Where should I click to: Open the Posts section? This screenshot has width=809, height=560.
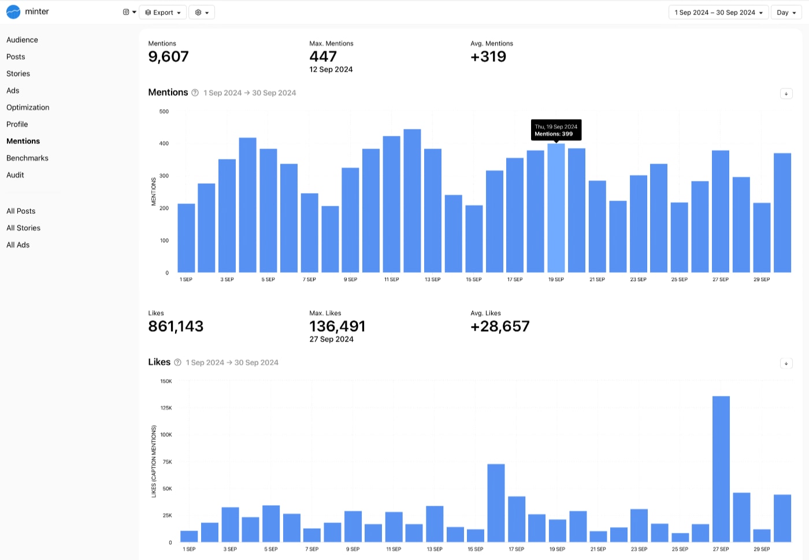[x=16, y=57]
